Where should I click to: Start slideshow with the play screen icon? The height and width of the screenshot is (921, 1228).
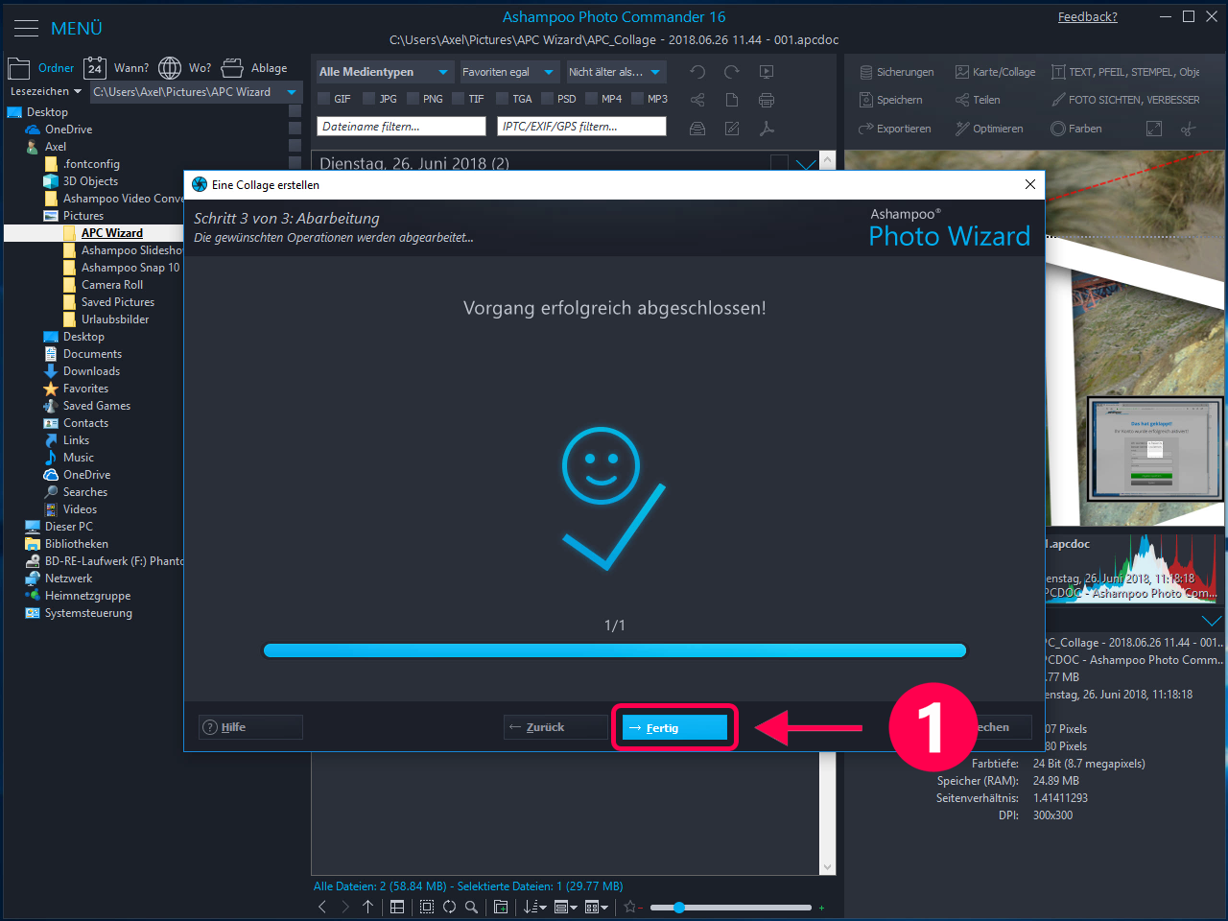click(767, 72)
